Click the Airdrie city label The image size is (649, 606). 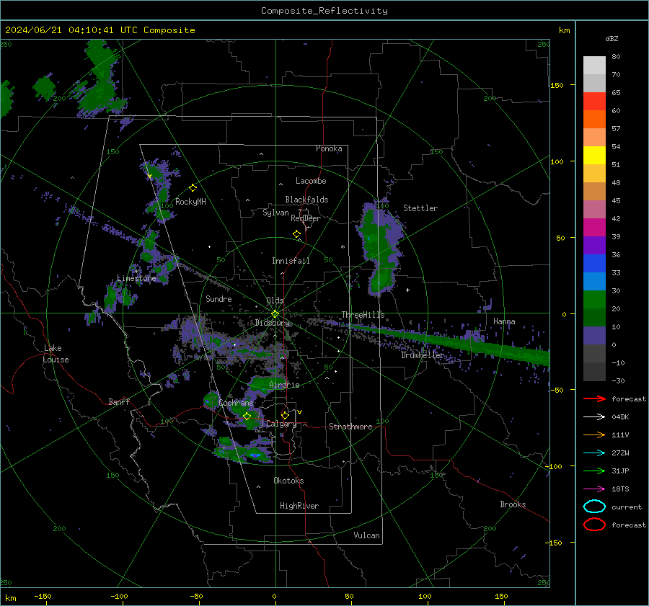[284, 385]
